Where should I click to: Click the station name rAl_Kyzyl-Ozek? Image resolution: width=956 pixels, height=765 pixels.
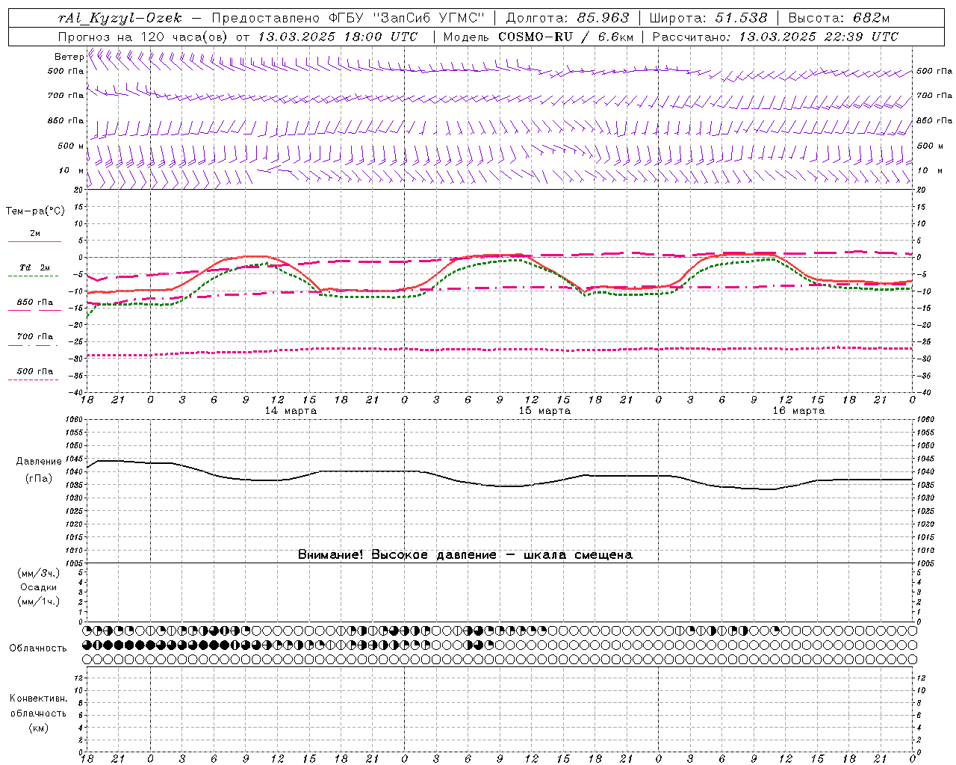click(x=119, y=18)
